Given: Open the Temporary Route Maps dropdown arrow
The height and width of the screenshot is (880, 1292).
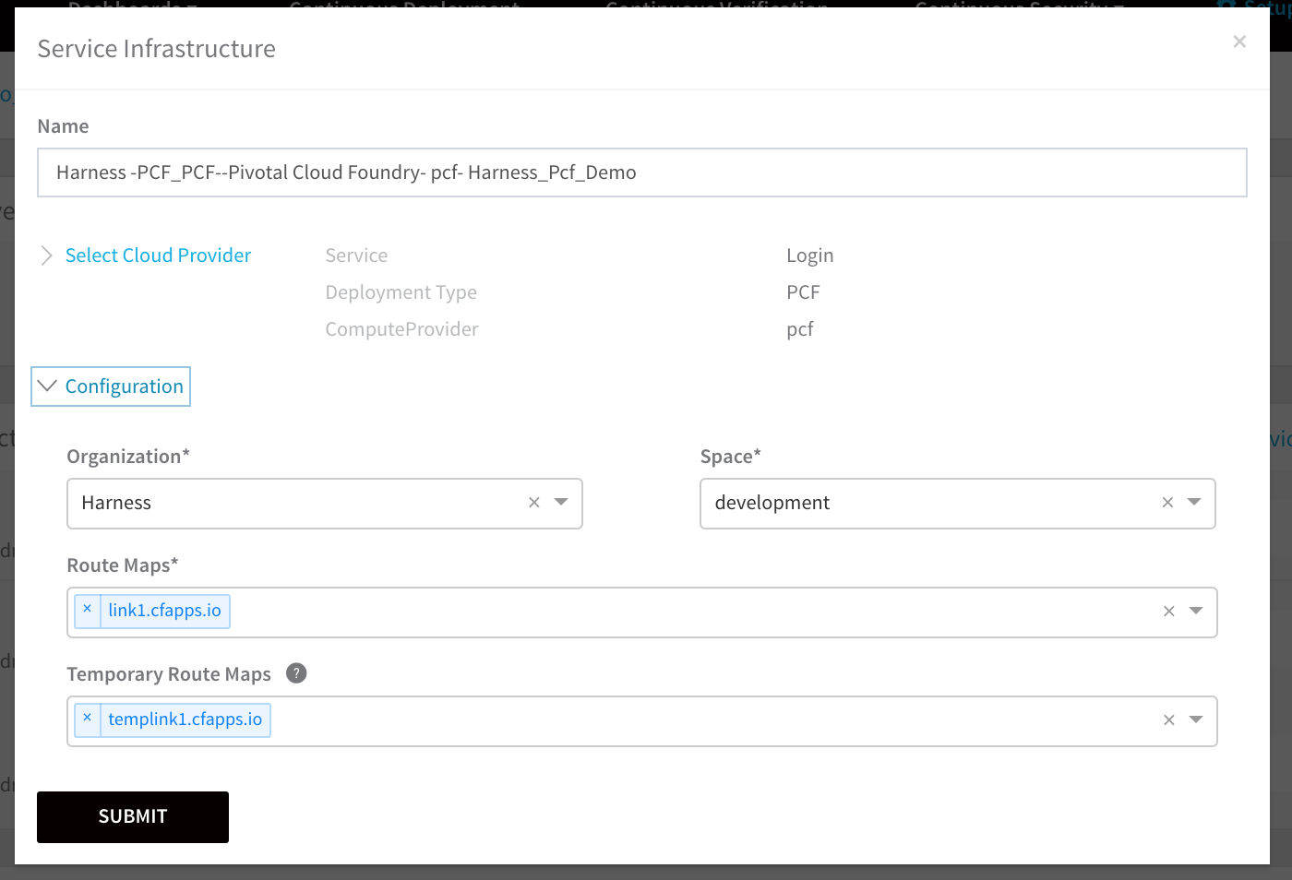Looking at the screenshot, I should 1196,720.
